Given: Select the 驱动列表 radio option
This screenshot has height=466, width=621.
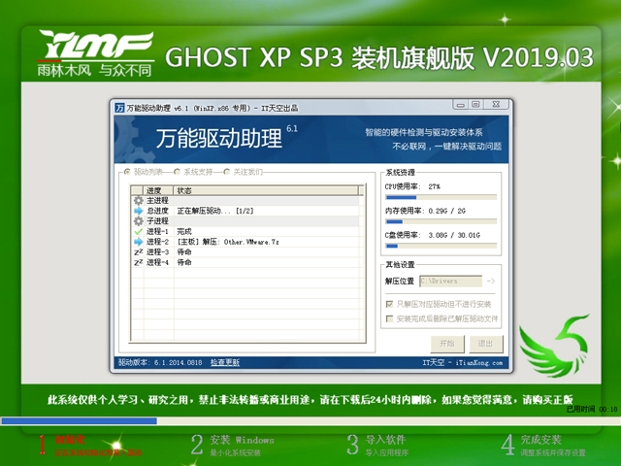Looking at the screenshot, I should pyautogui.click(x=126, y=172).
